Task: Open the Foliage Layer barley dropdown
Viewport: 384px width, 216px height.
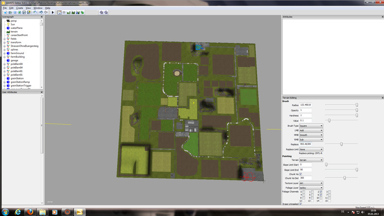Action: pyautogui.click(x=311, y=188)
